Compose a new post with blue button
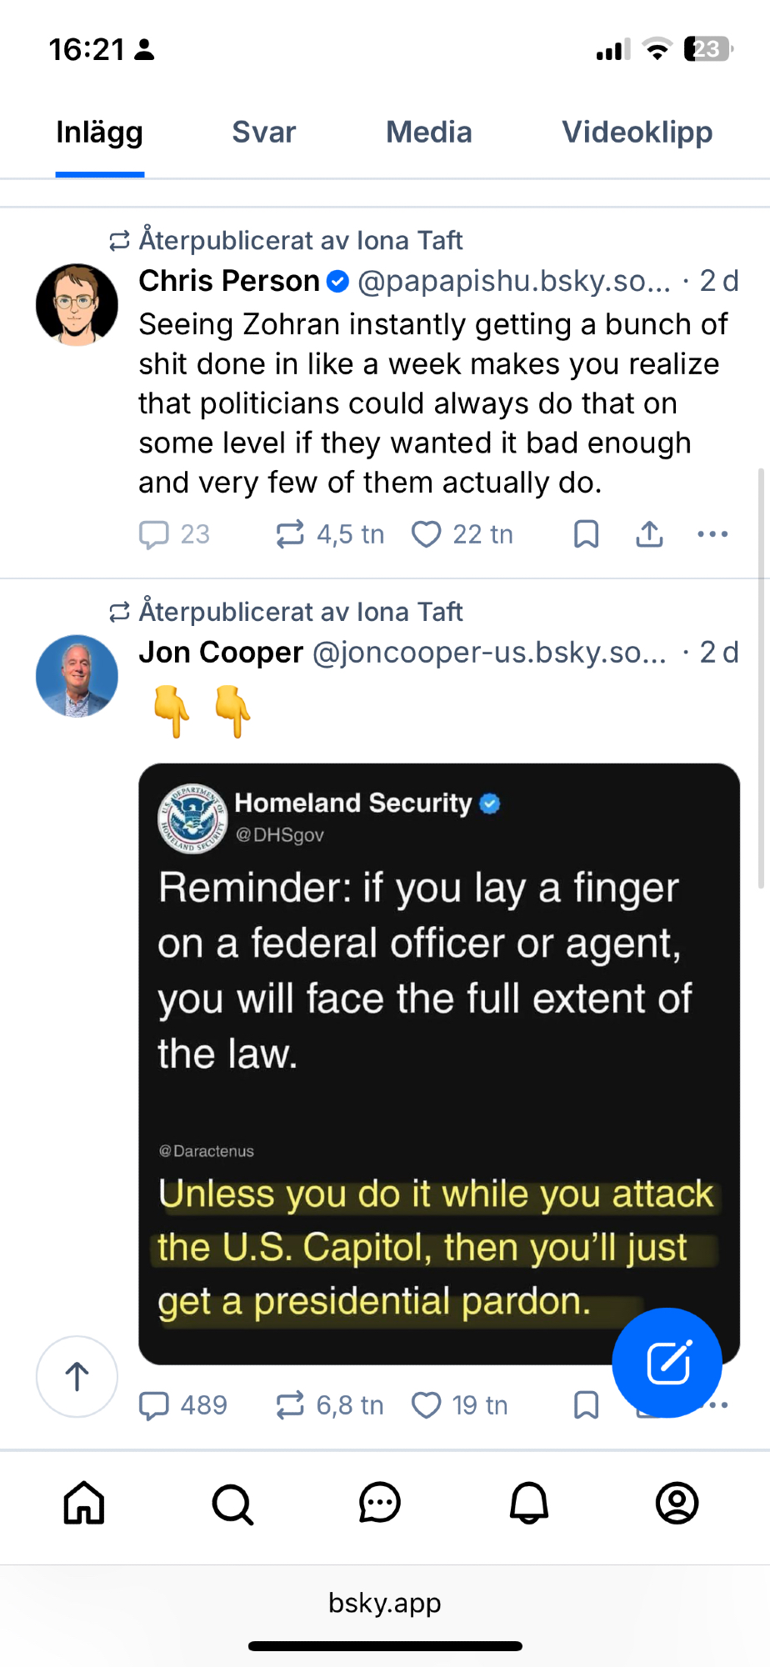 point(667,1363)
